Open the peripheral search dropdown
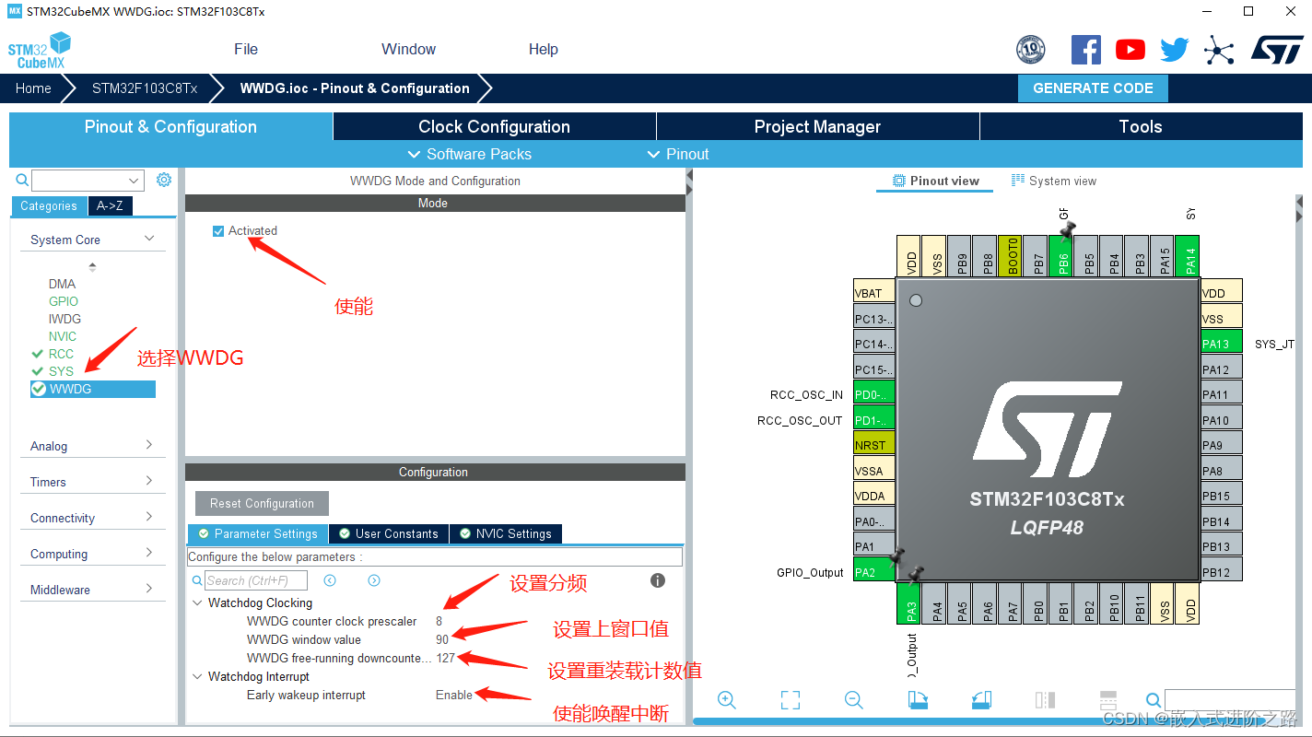Screen dimensions: 1312x737 point(135,181)
